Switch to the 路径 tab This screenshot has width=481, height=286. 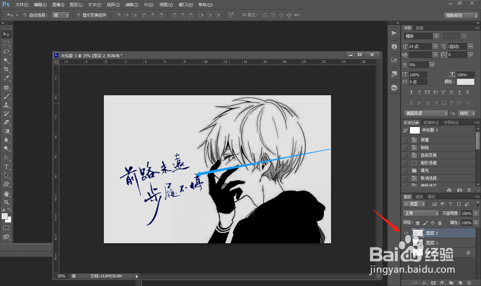(432, 197)
